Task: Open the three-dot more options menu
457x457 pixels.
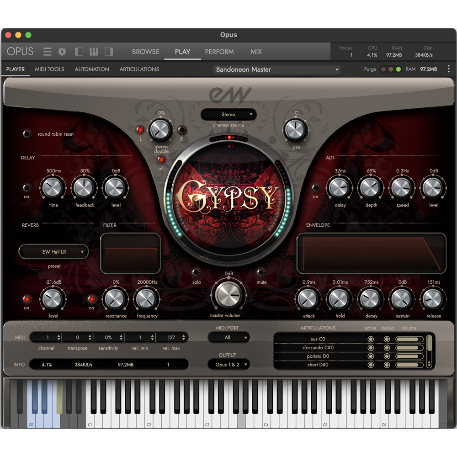Action: (x=448, y=69)
